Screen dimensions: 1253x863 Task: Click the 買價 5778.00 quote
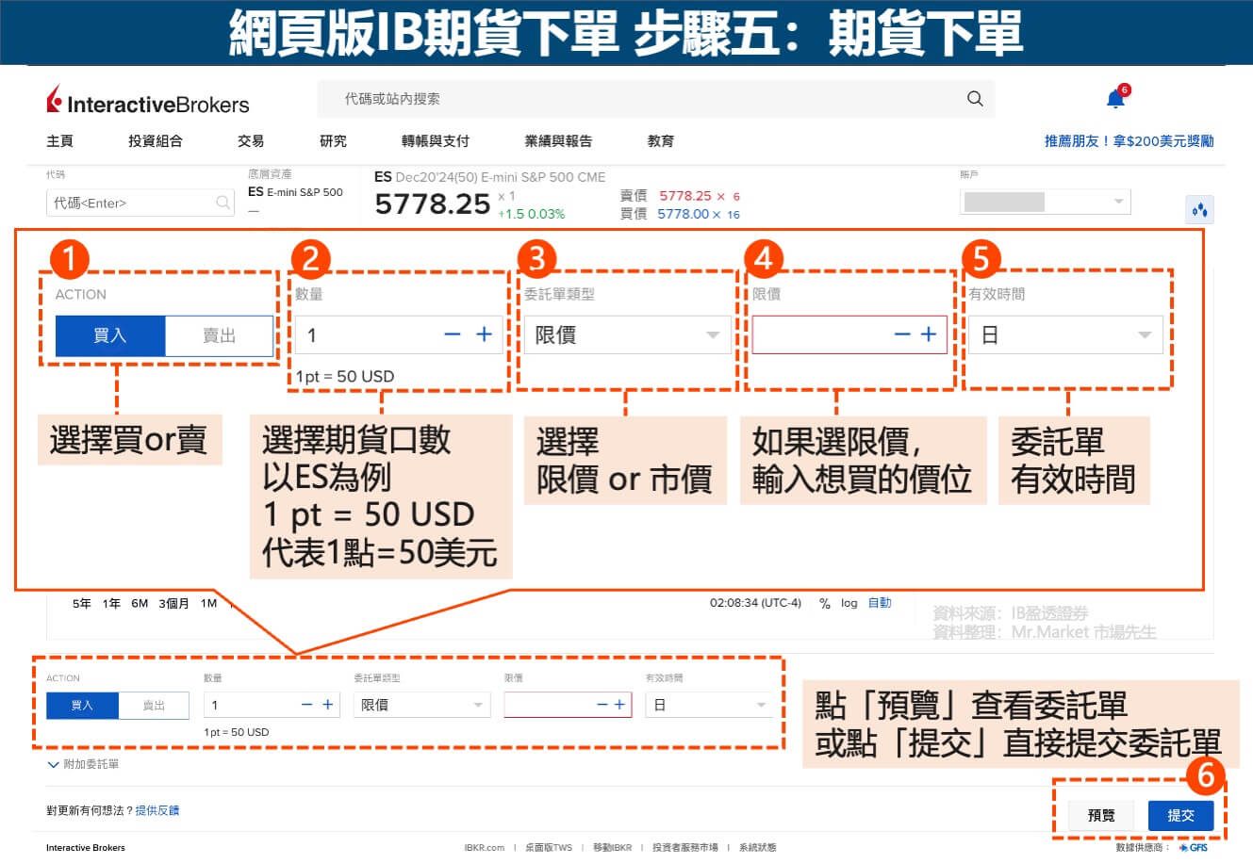click(x=684, y=214)
